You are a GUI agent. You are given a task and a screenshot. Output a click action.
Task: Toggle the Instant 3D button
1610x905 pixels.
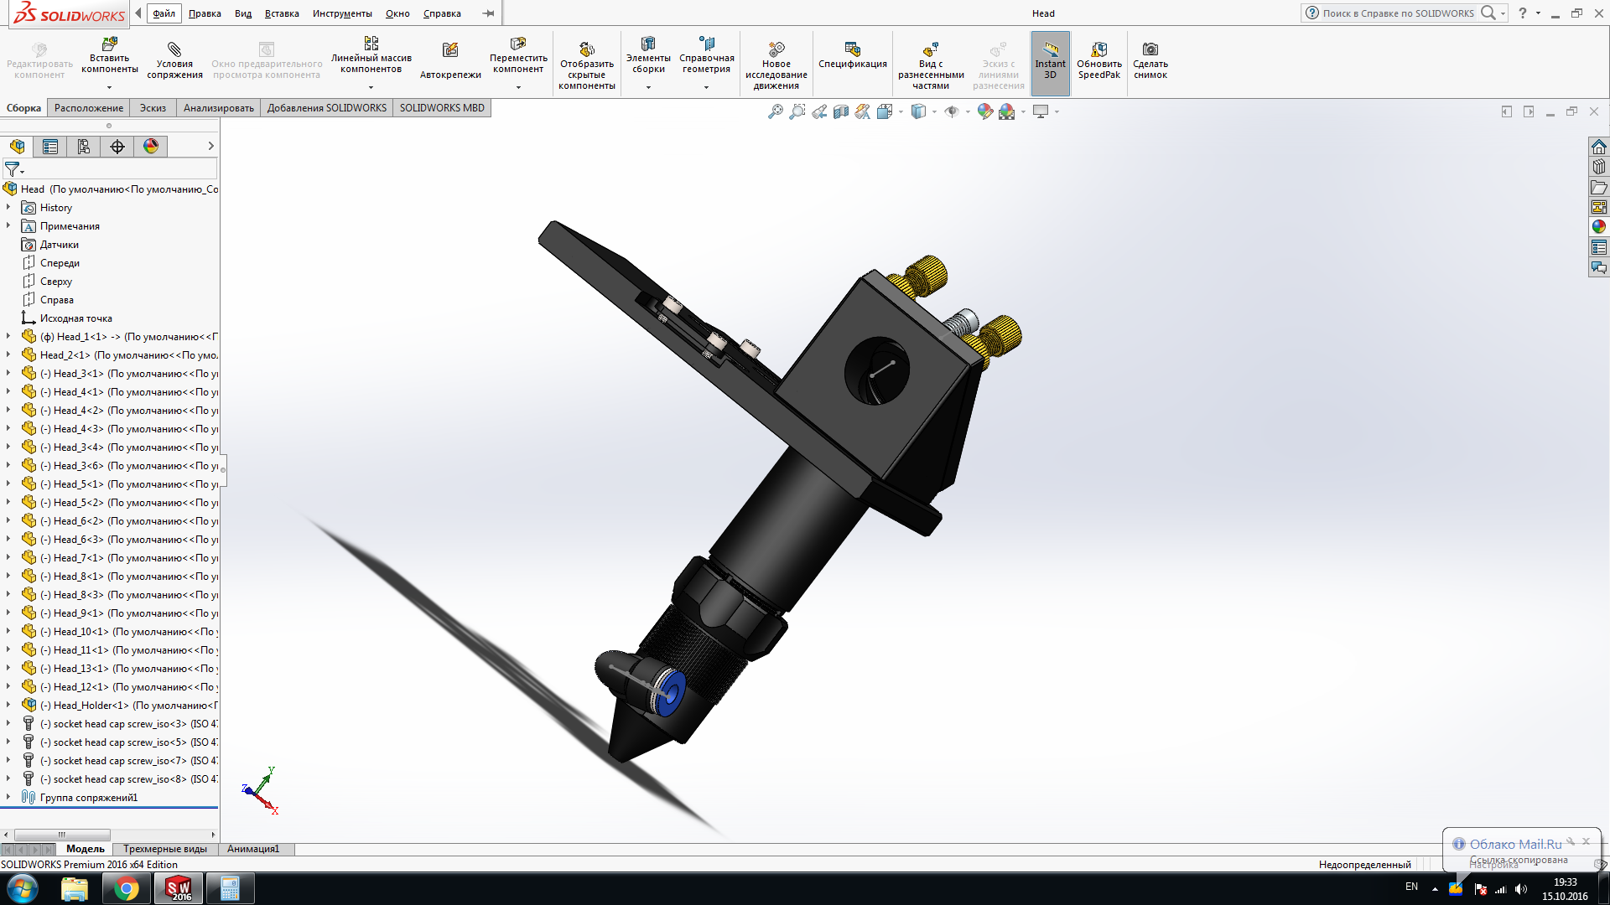(x=1050, y=60)
